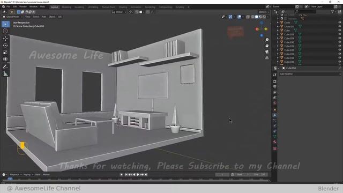Open the Keying dropdown in timeline
The image size is (343, 193).
[x=28, y=175]
